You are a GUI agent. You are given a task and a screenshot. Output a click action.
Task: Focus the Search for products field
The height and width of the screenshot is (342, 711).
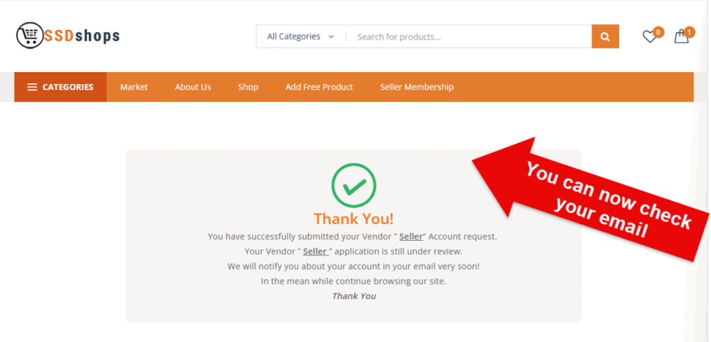pyautogui.click(x=469, y=37)
